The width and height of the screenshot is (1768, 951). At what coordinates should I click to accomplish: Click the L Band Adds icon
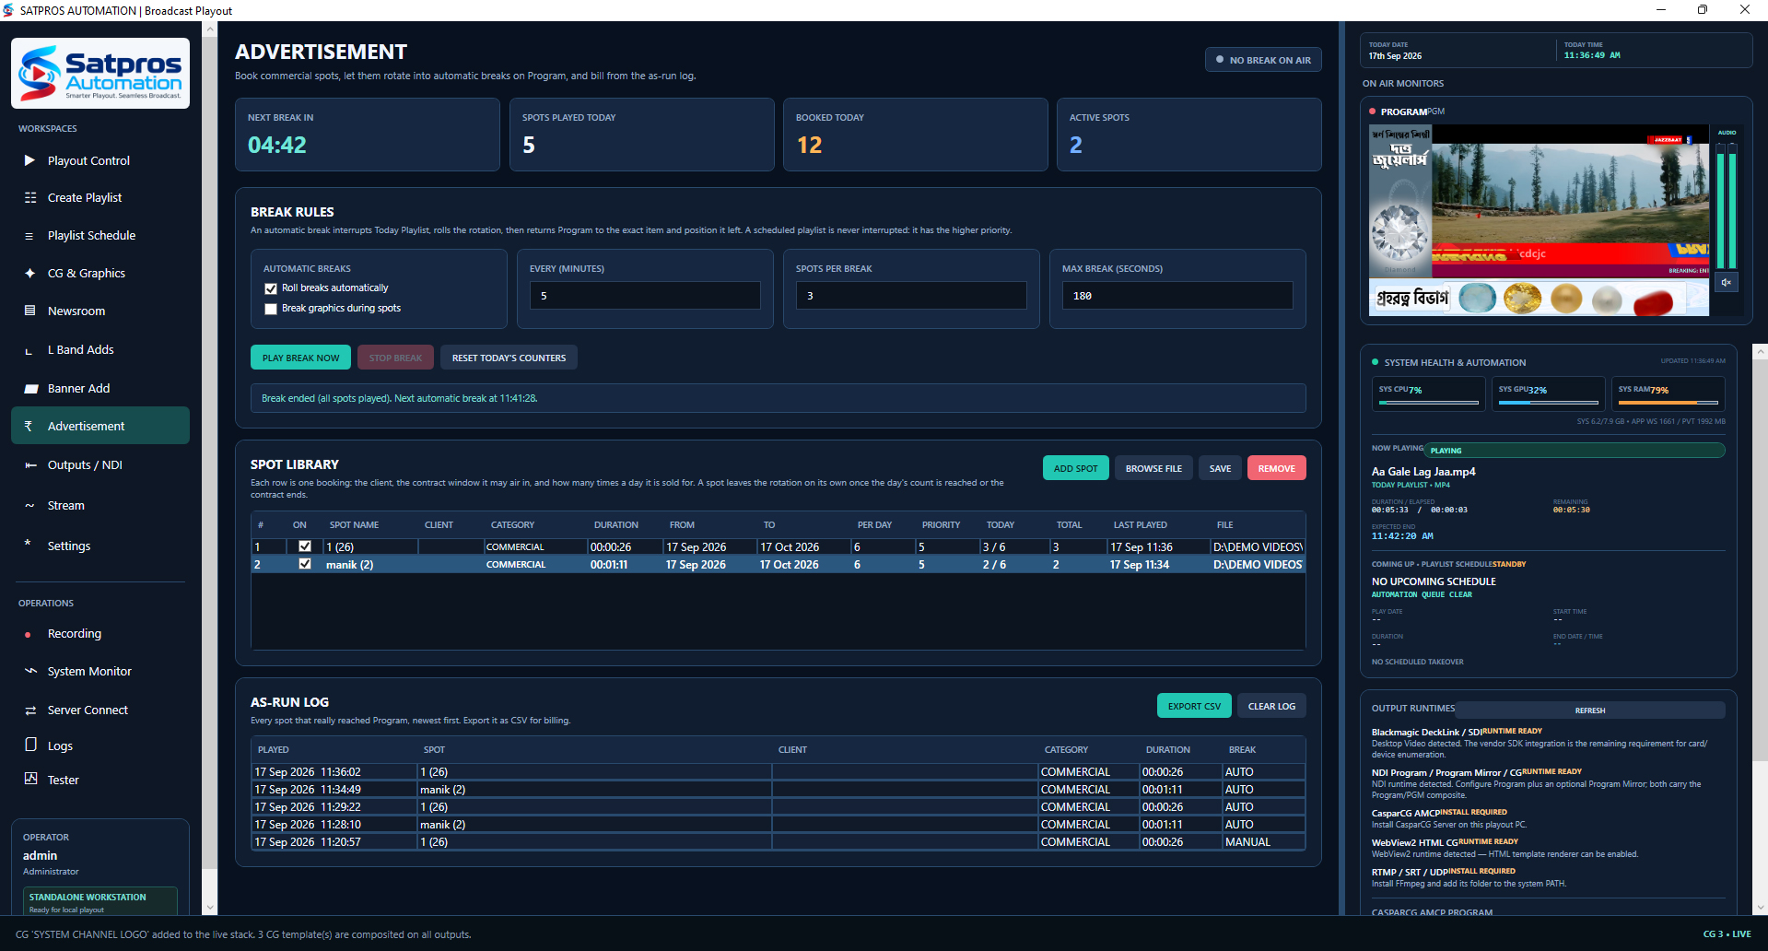[x=29, y=351]
